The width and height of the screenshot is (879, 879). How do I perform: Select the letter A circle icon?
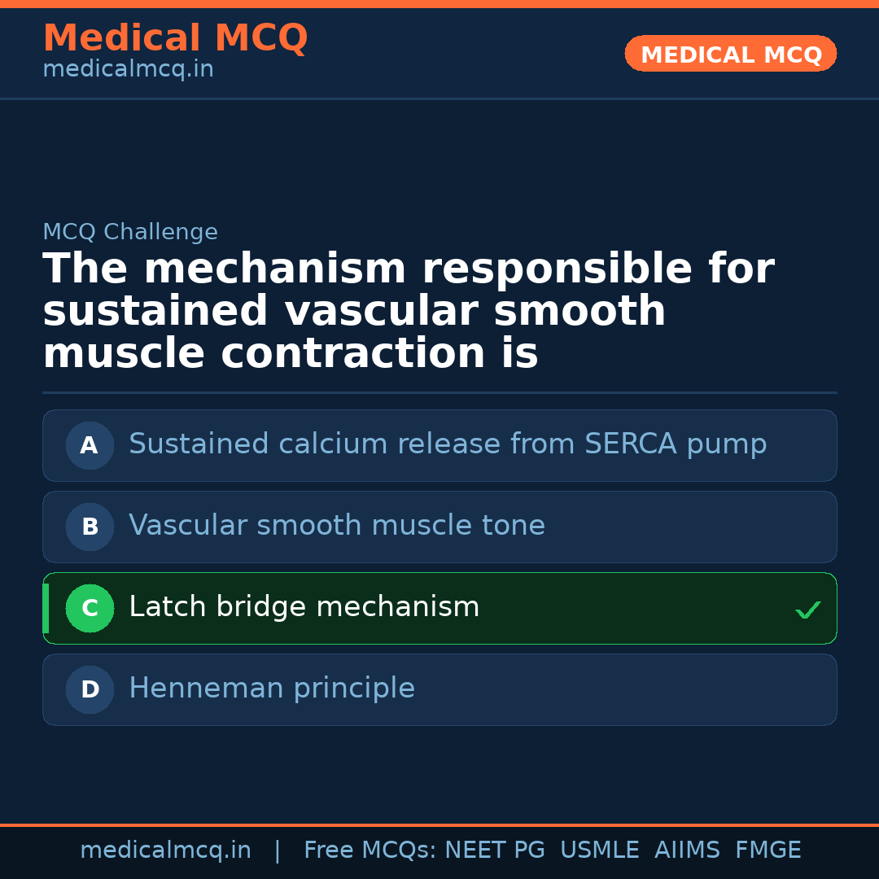point(90,445)
